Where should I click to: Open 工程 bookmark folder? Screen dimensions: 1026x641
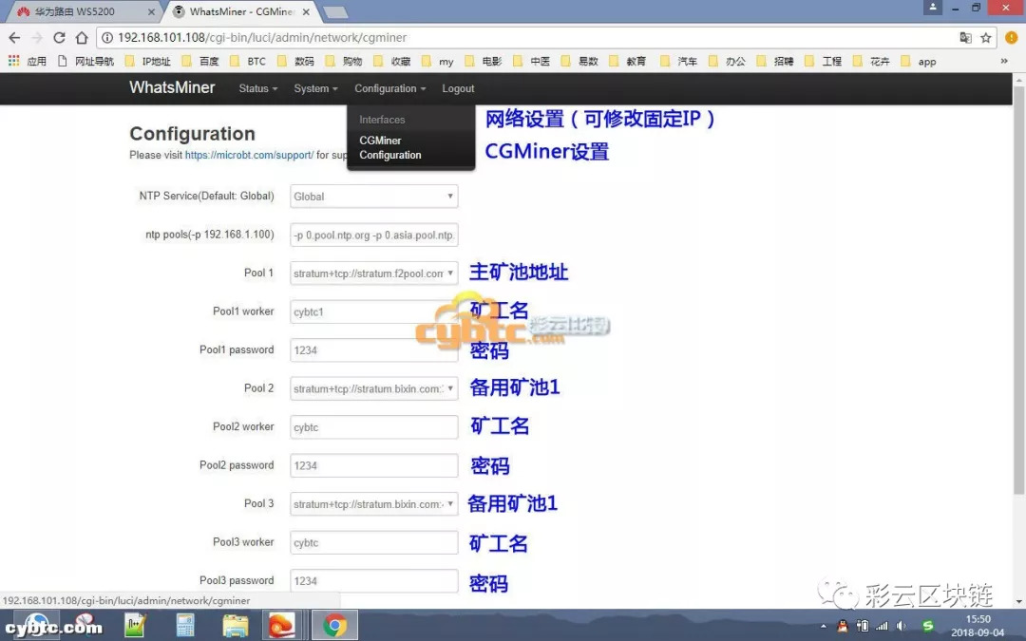point(823,61)
